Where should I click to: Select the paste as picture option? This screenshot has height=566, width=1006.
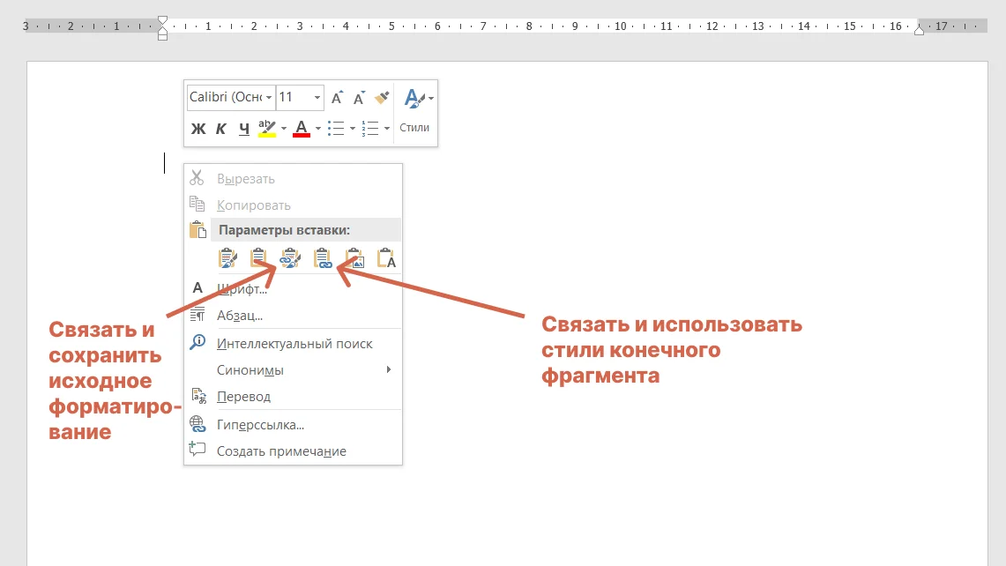point(354,258)
